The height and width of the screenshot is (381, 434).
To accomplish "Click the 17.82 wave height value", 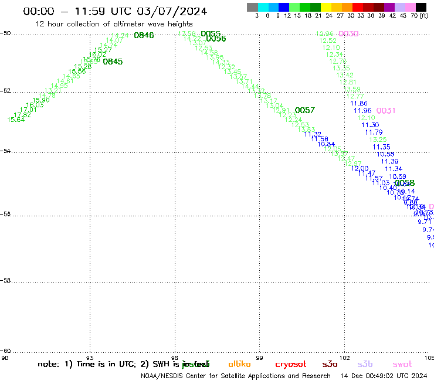I will [x=22, y=115].
